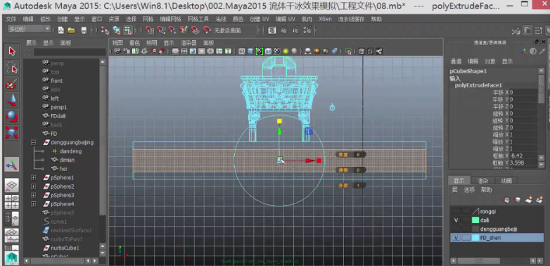Switch to four-view panel layout
The width and height of the screenshot is (550, 266).
[x=12, y=202]
